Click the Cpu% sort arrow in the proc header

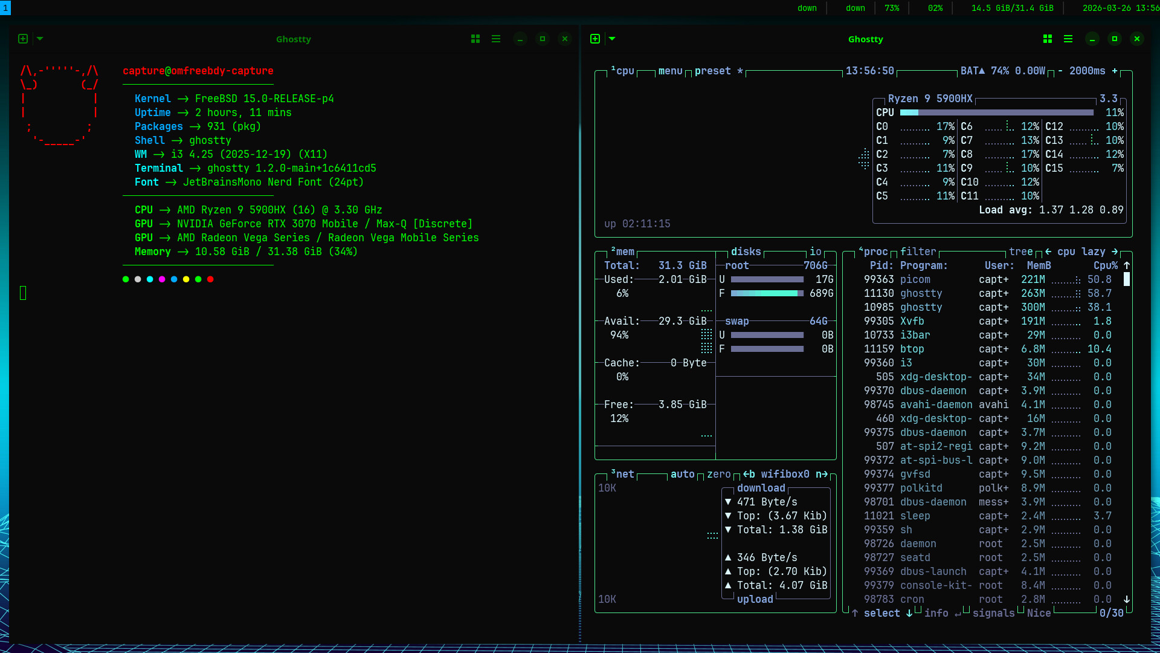coord(1126,265)
